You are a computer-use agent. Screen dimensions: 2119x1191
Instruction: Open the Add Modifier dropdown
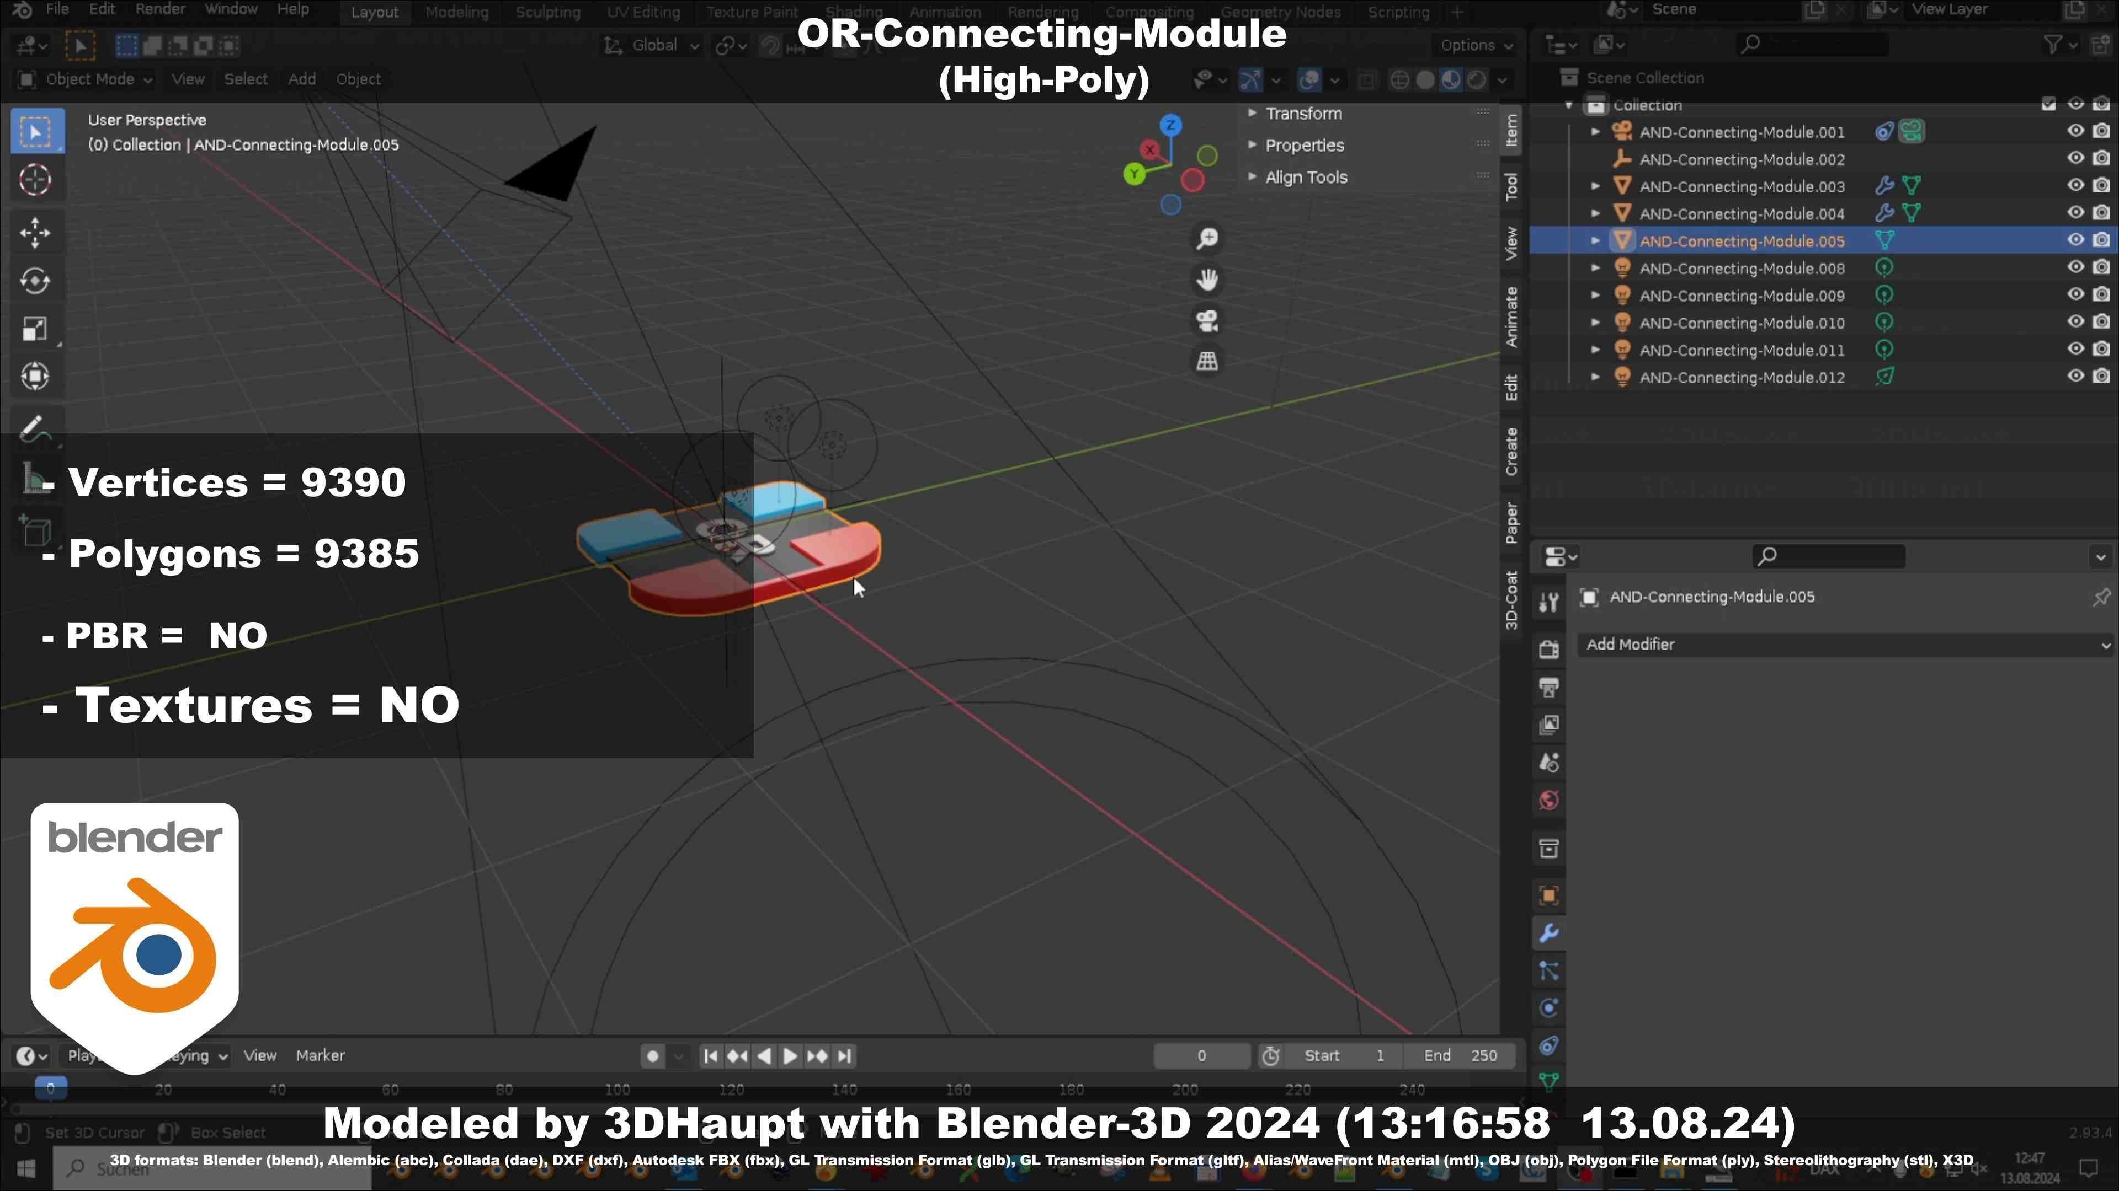tap(1846, 645)
